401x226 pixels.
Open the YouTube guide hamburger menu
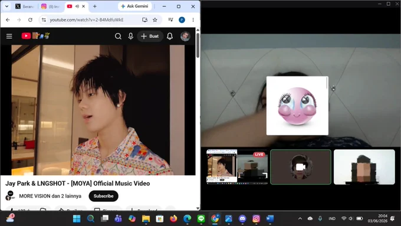(x=9, y=36)
